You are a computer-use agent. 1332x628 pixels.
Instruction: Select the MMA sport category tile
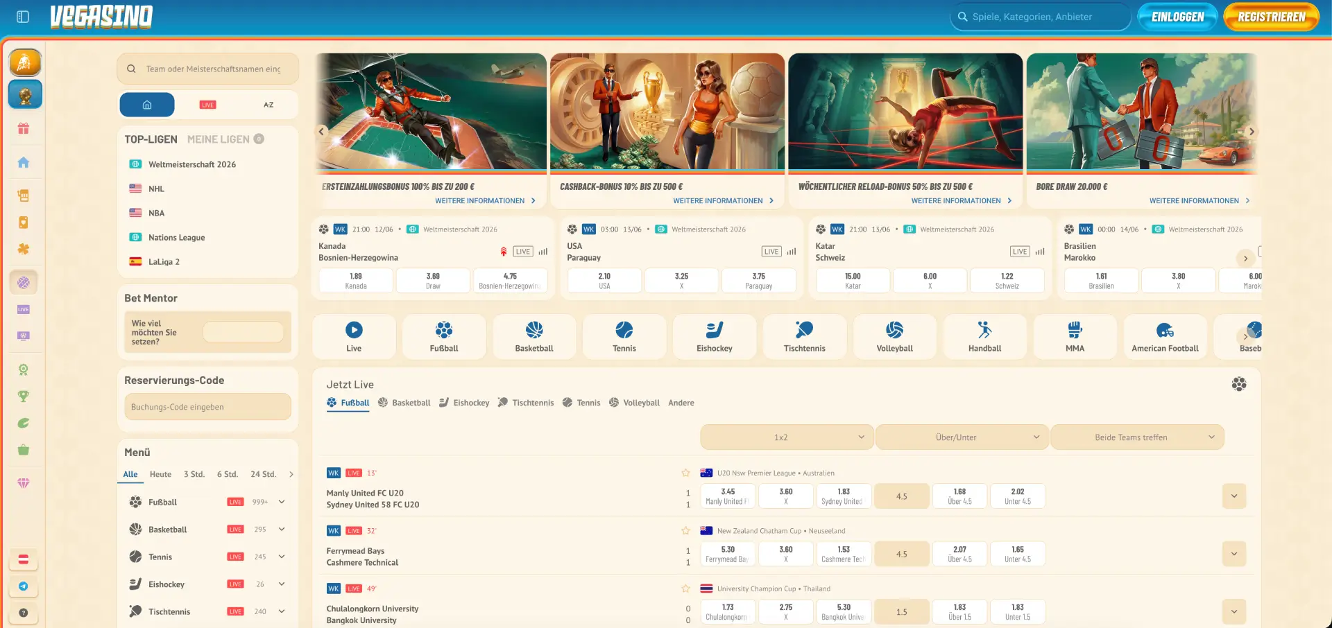pos(1075,337)
